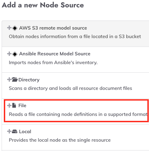149x151 pixels.
Task: Click 'Imports nodes from Ansible's inventory' text
Action: pyautogui.click(x=53, y=62)
